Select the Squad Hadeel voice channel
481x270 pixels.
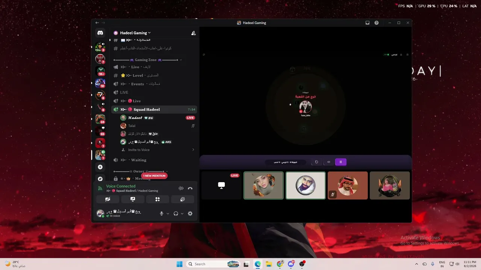coord(154,109)
